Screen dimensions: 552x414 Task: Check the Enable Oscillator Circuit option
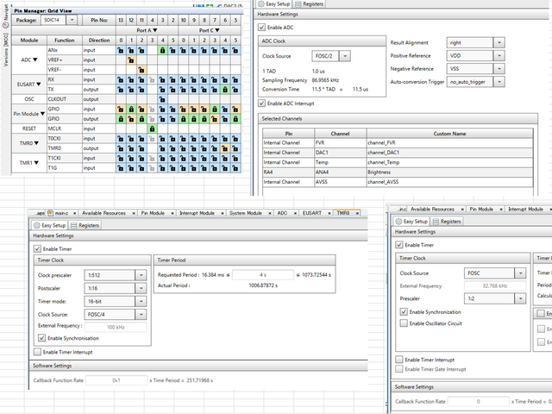click(x=405, y=323)
